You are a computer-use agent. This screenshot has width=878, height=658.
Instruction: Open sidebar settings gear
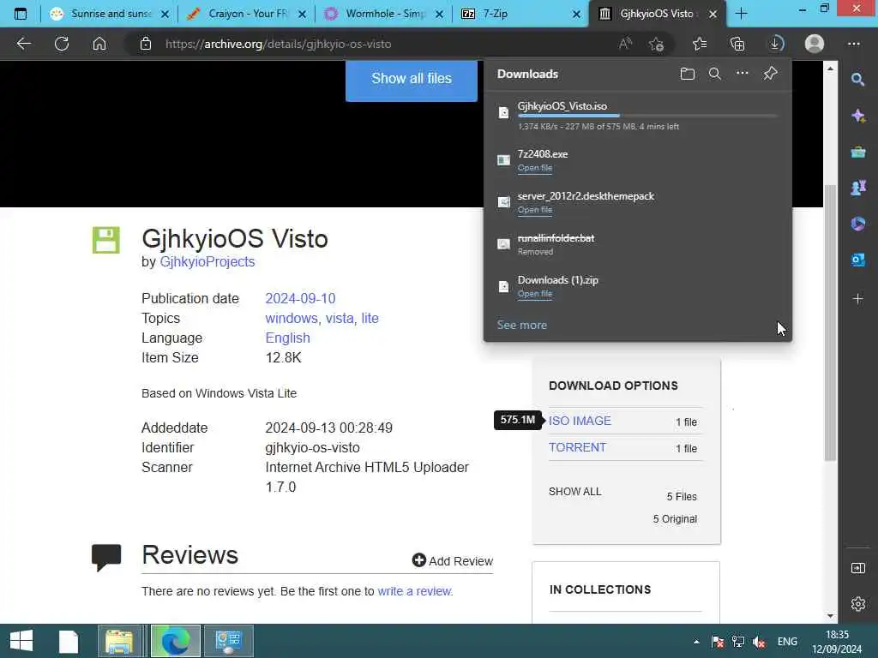tap(857, 604)
